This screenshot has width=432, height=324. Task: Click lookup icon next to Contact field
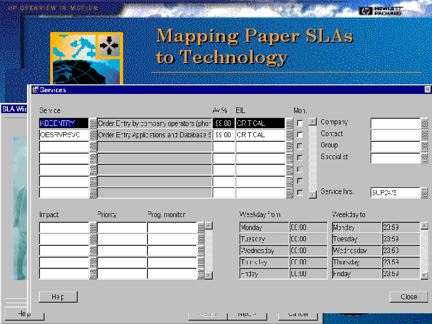pos(424,135)
